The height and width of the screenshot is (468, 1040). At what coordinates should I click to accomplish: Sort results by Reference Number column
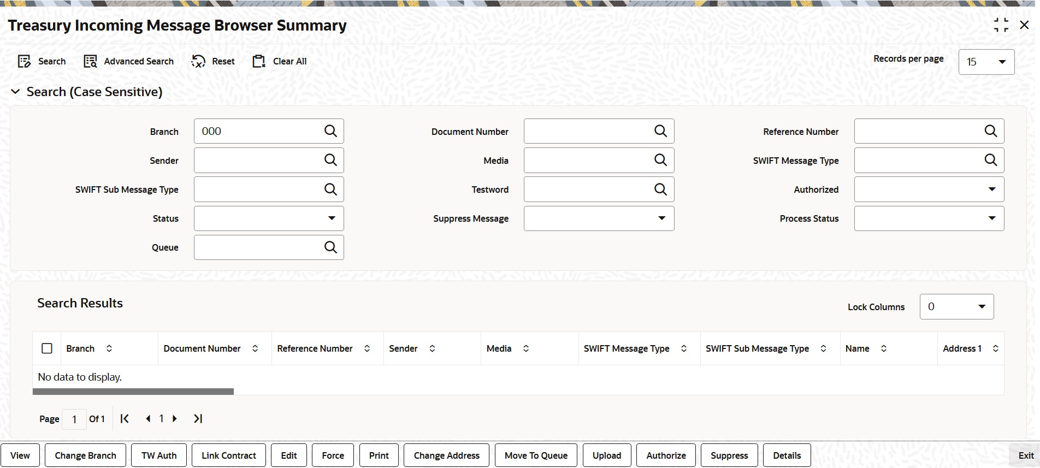[367, 348]
